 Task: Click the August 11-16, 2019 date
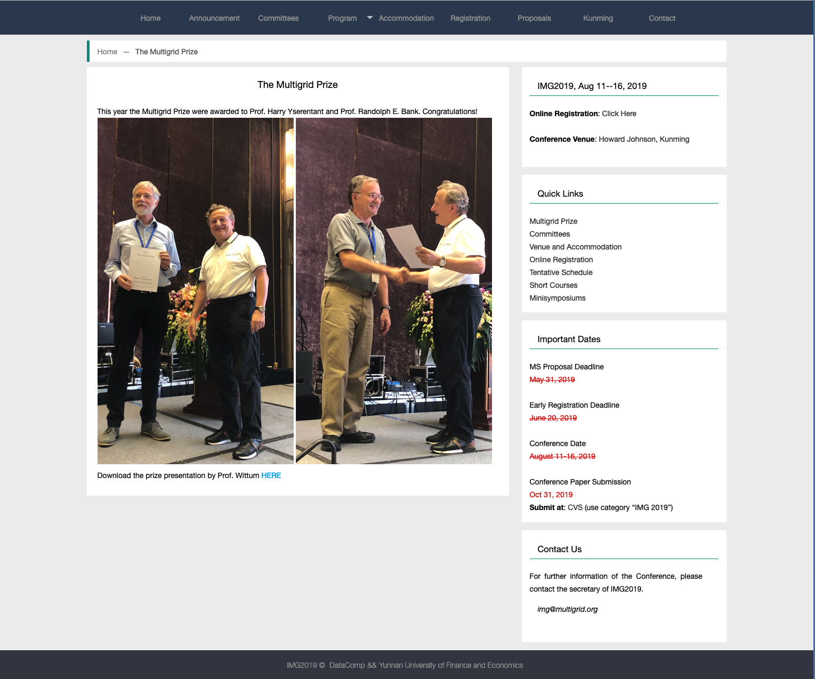562,456
